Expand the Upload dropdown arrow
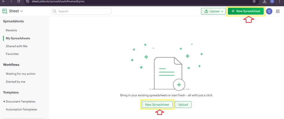Viewport: 284px width, 119px height. [x=222, y=11]
